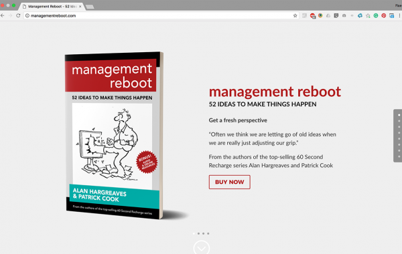402x254 pixels.
Task: Jump to first section via side dot nav
Action: tap(399, 115)
